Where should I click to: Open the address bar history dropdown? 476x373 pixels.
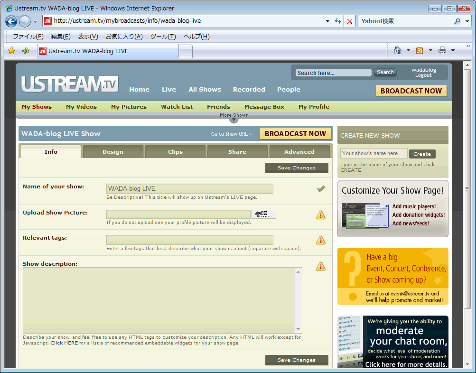327,21
